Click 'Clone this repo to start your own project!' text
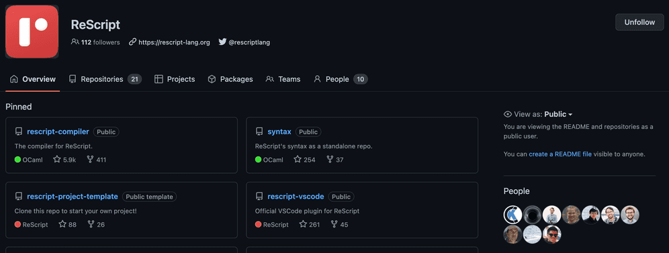The width and height of the screenshot is (669, 253). click(75, 211)
